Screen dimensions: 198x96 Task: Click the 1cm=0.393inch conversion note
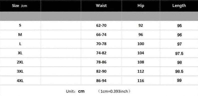coord(114,91)
